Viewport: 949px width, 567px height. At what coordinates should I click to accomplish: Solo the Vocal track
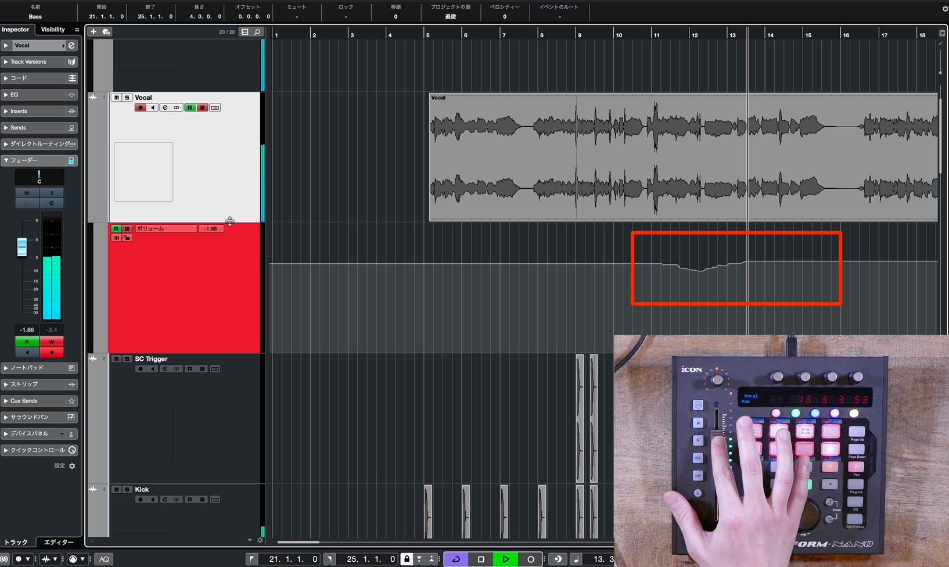click(x=127, y=98)
